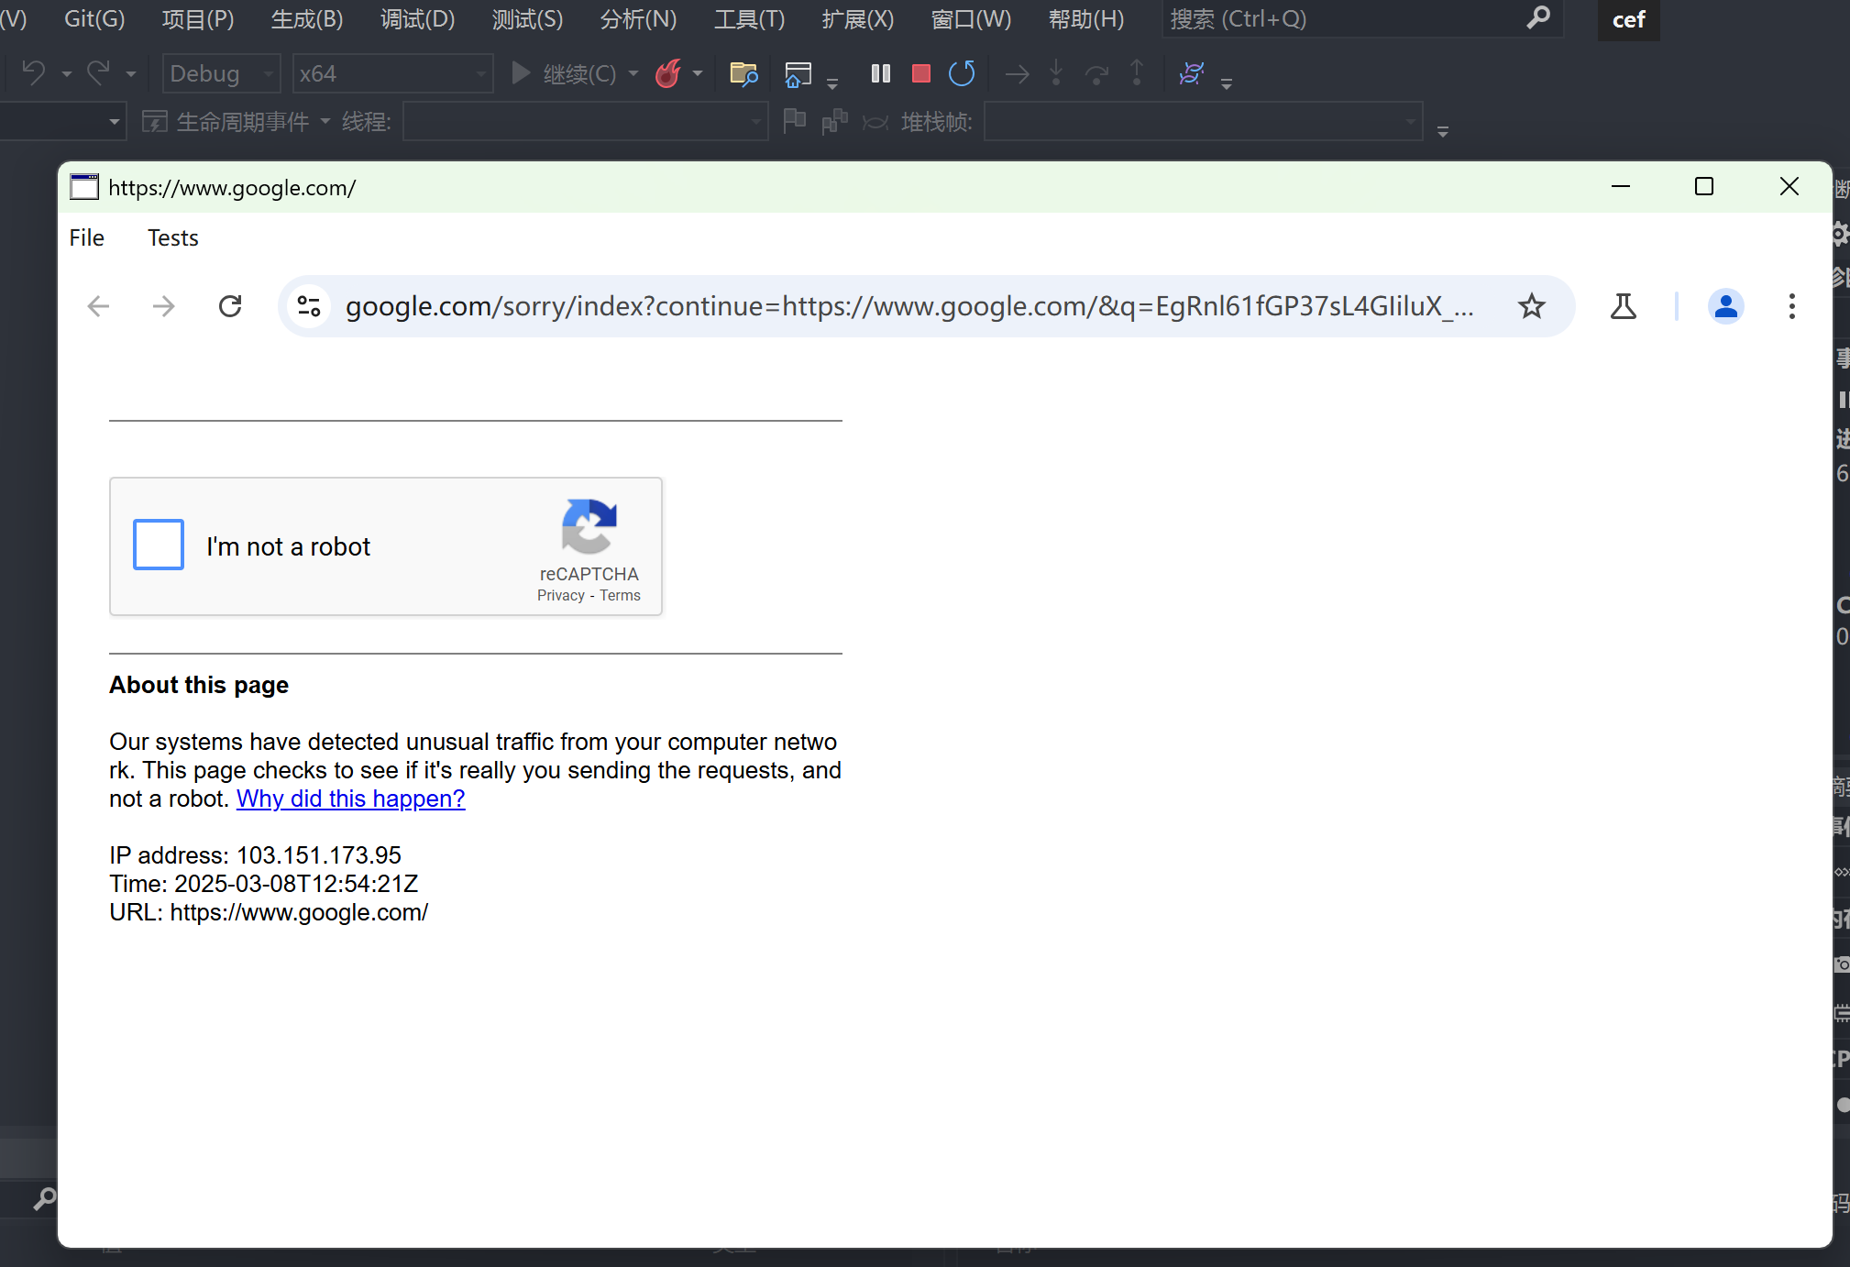The width and height of the screenshot is (1850, 1267).
Task: Open the 线程 thread combo box
Action: point(586,121)
